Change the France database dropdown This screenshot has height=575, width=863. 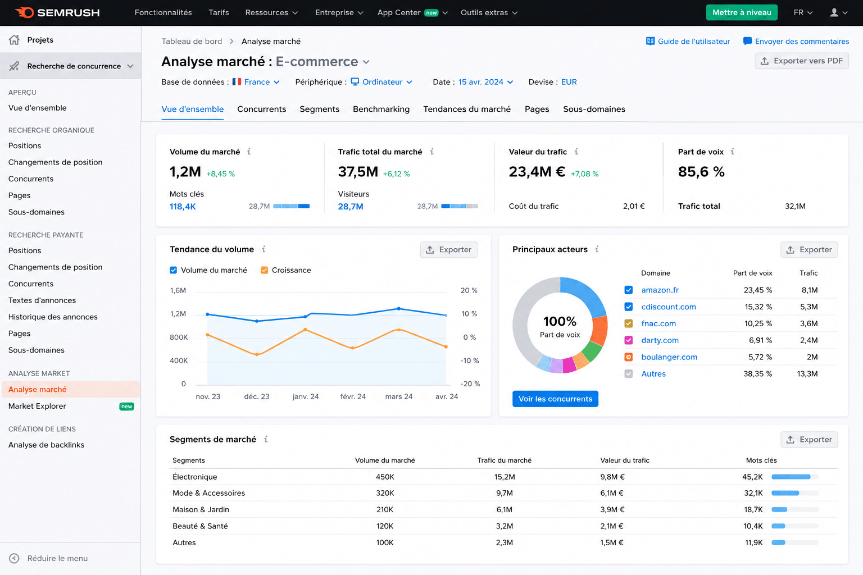(256, 82)
